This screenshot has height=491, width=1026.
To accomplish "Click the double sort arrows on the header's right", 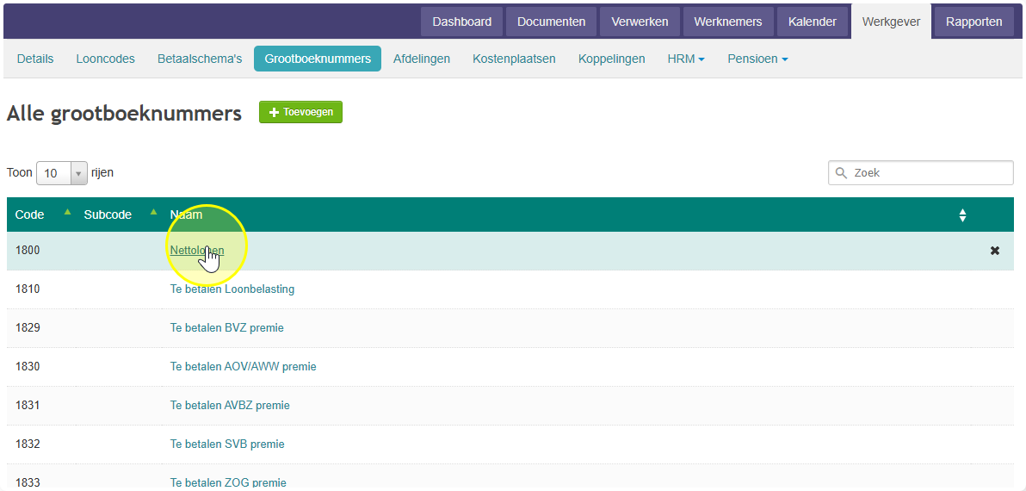I will click(x=962, y=215).
